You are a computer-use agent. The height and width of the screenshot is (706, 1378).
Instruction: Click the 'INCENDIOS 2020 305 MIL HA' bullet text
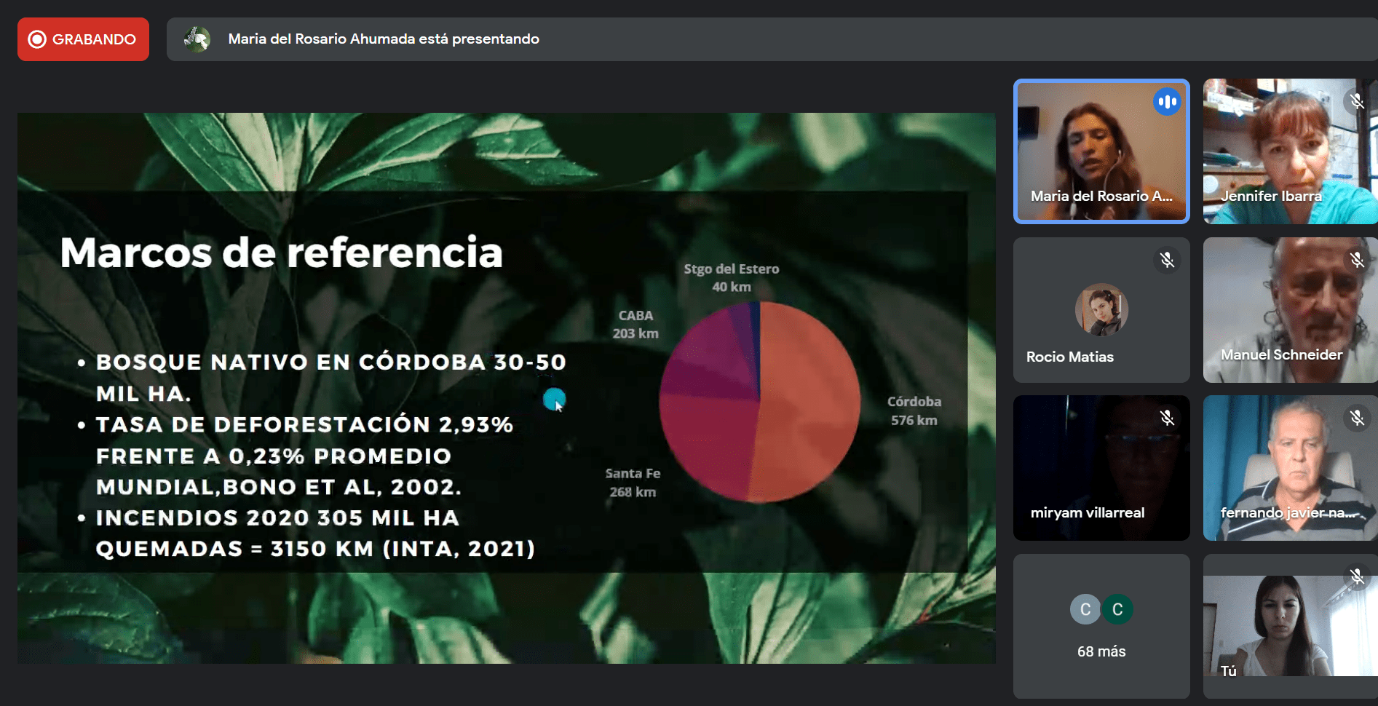315,533
